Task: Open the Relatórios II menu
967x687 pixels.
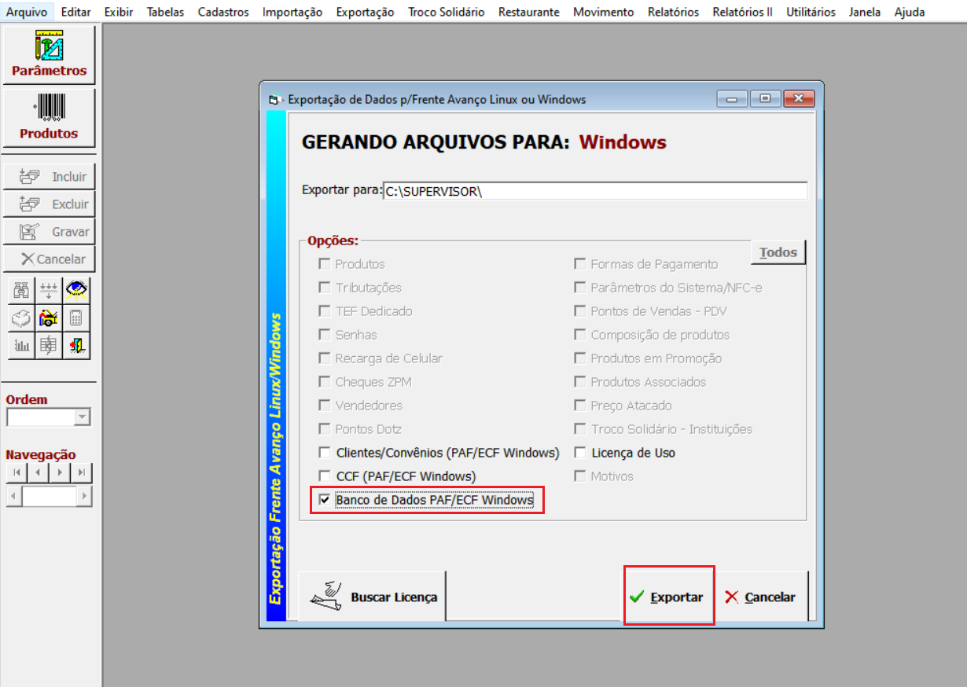Action: pos(742,12)
